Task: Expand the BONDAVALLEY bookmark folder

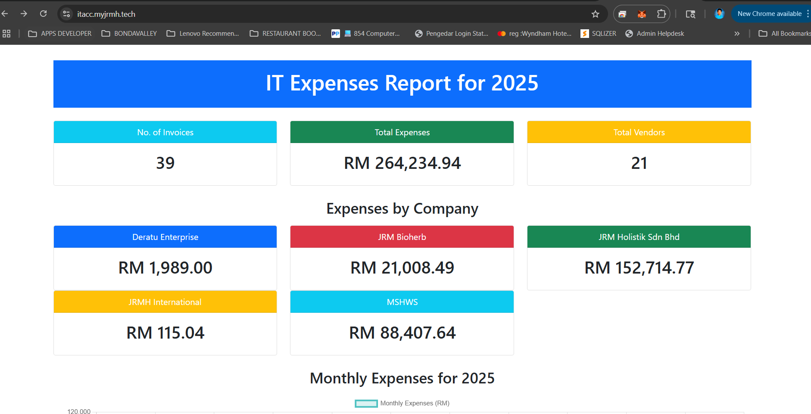Action: pos(129,34)
